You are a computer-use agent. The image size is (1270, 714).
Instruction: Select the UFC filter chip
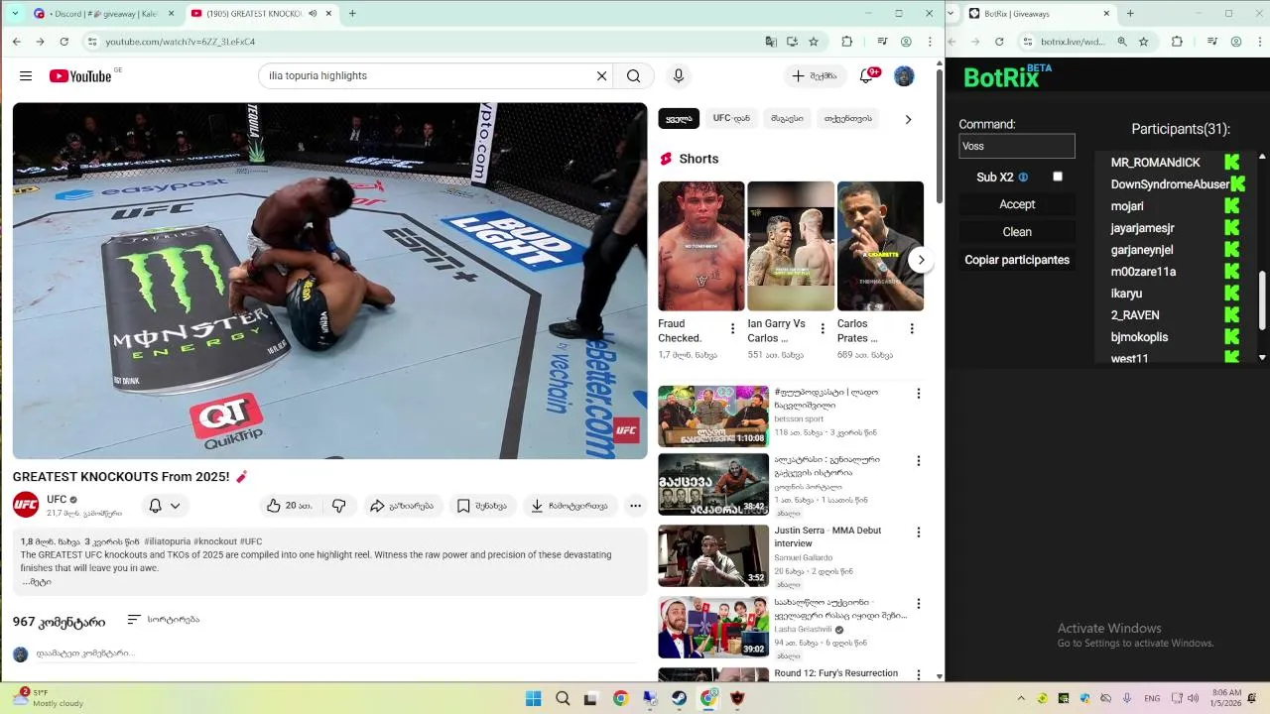click(x=731, y=119)
